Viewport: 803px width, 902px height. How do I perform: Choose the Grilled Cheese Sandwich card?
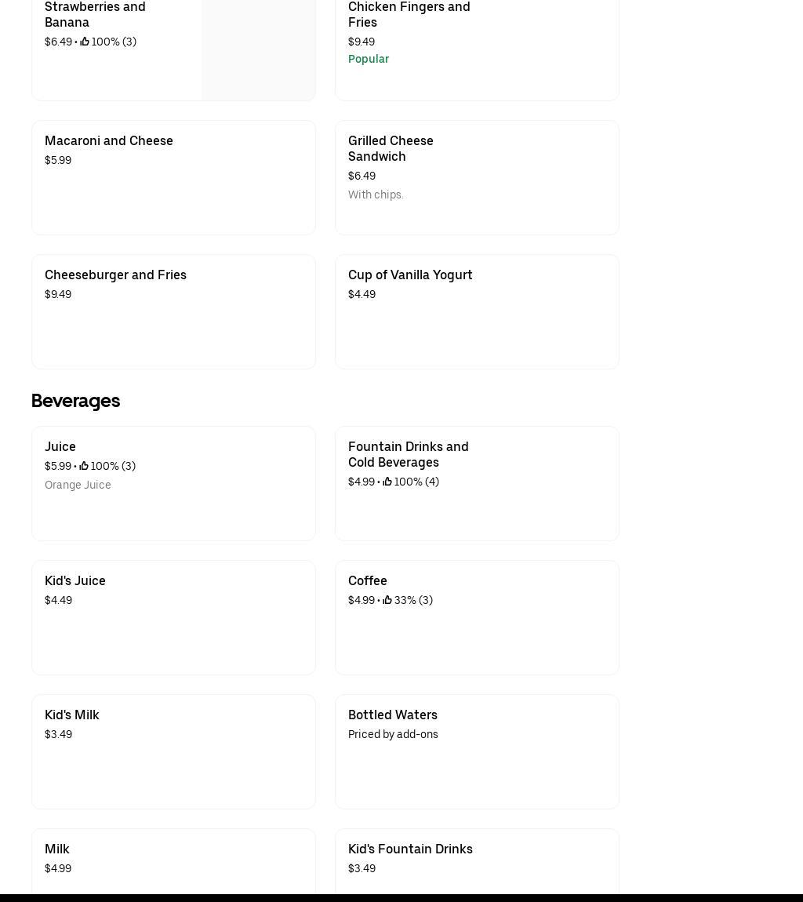pos(476,177)
